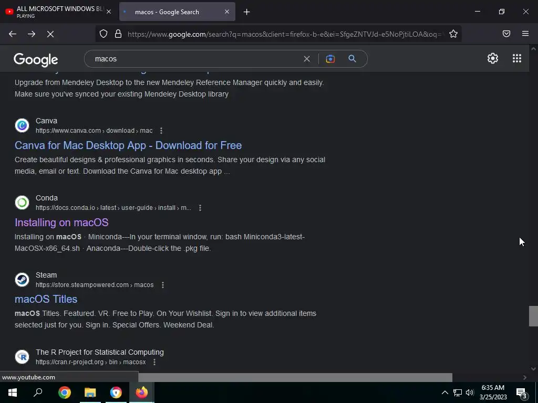Select the macos - Google Search tab
Image resolution: width=538 pixels, height=403 pixels.
click(177, 12)
